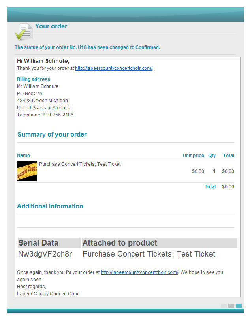Open the choir website link in closing paragraph
The width and height of the screenshot is (252, 321).
click(139, 272)
